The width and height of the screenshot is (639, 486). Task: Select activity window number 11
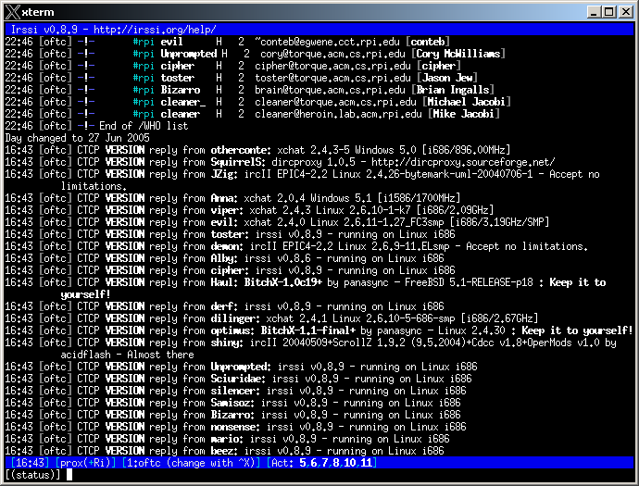click(367, 463)
